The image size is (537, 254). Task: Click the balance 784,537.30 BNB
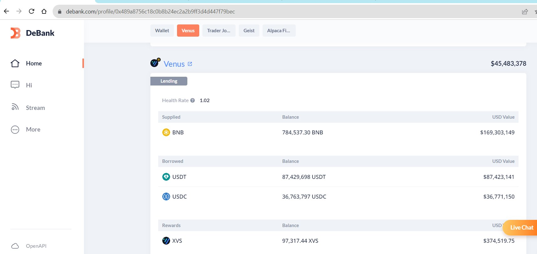pos(303,132)
